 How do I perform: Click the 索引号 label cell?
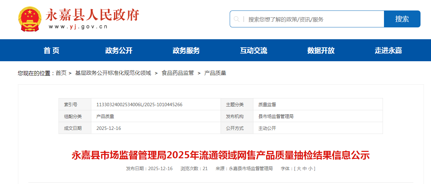[75, 105]
